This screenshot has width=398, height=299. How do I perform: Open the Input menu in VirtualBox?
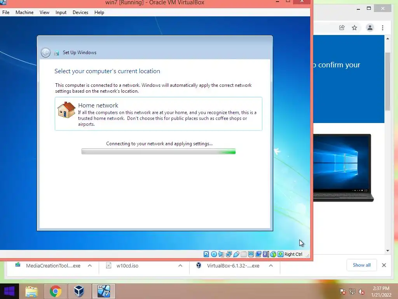tap(61, 12)
